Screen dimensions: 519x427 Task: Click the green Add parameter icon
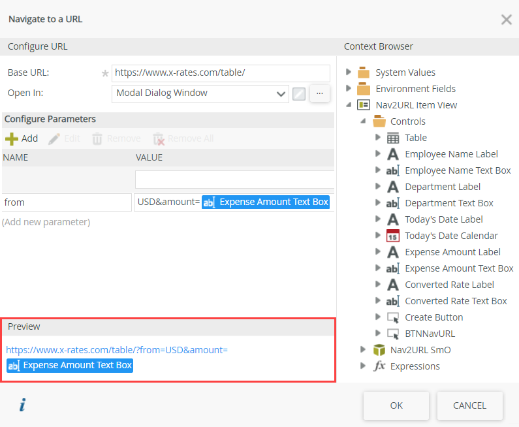pos(12,138)
